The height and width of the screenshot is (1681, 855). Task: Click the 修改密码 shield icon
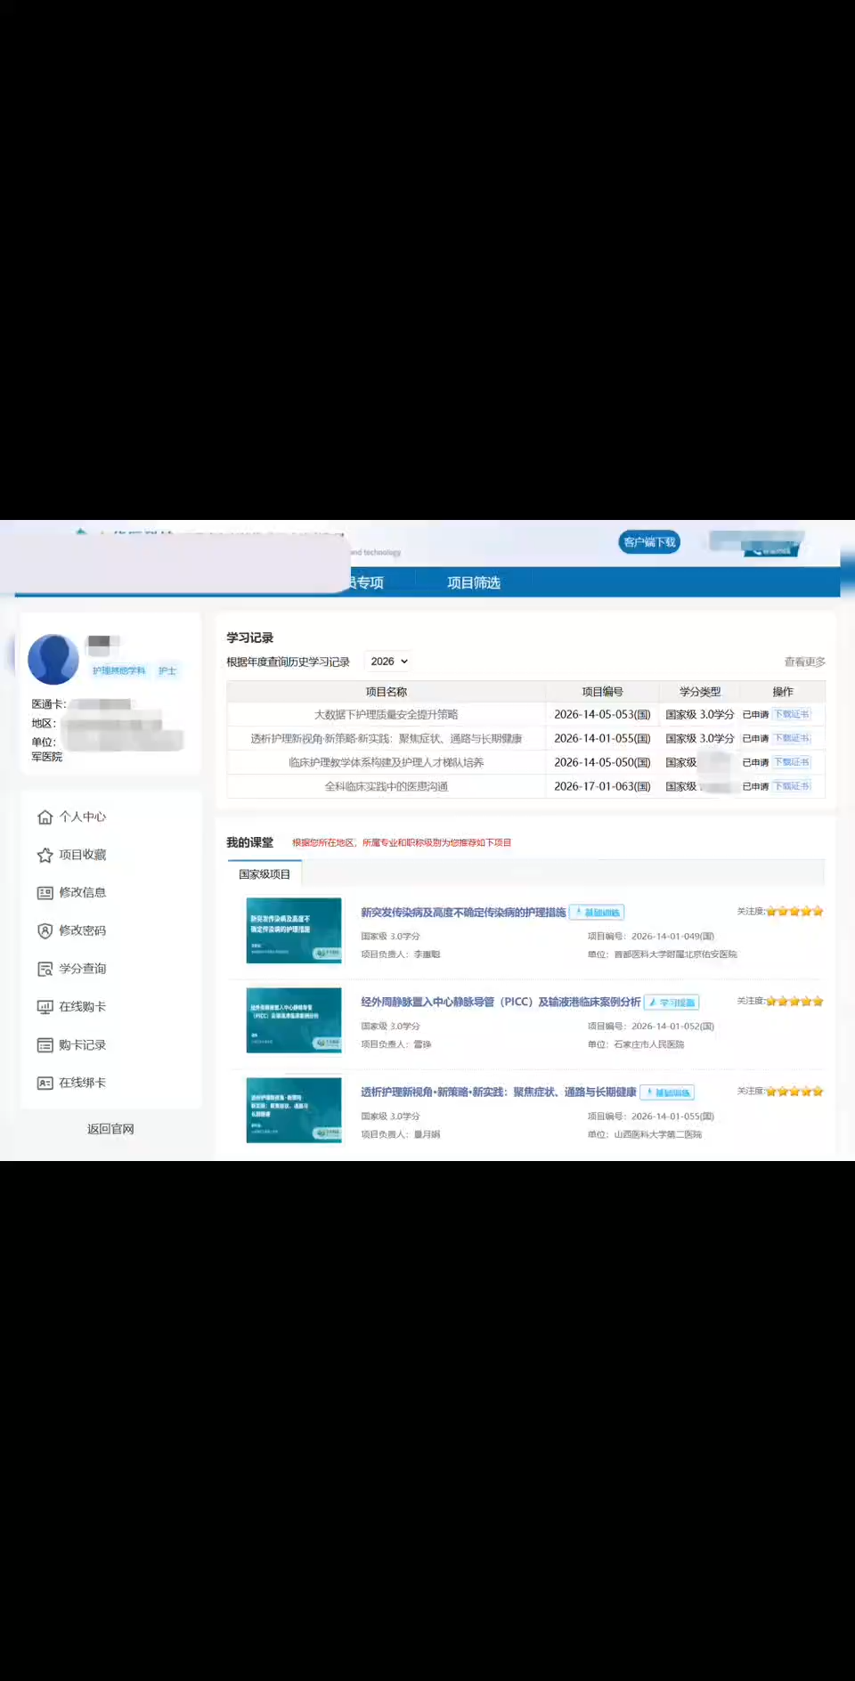tap(45, 931)
